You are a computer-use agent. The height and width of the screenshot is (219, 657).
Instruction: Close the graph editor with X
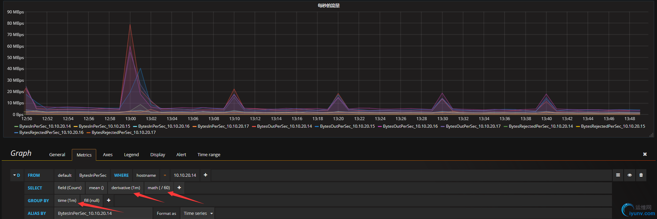pyautogui.click(x=645, y=154)
